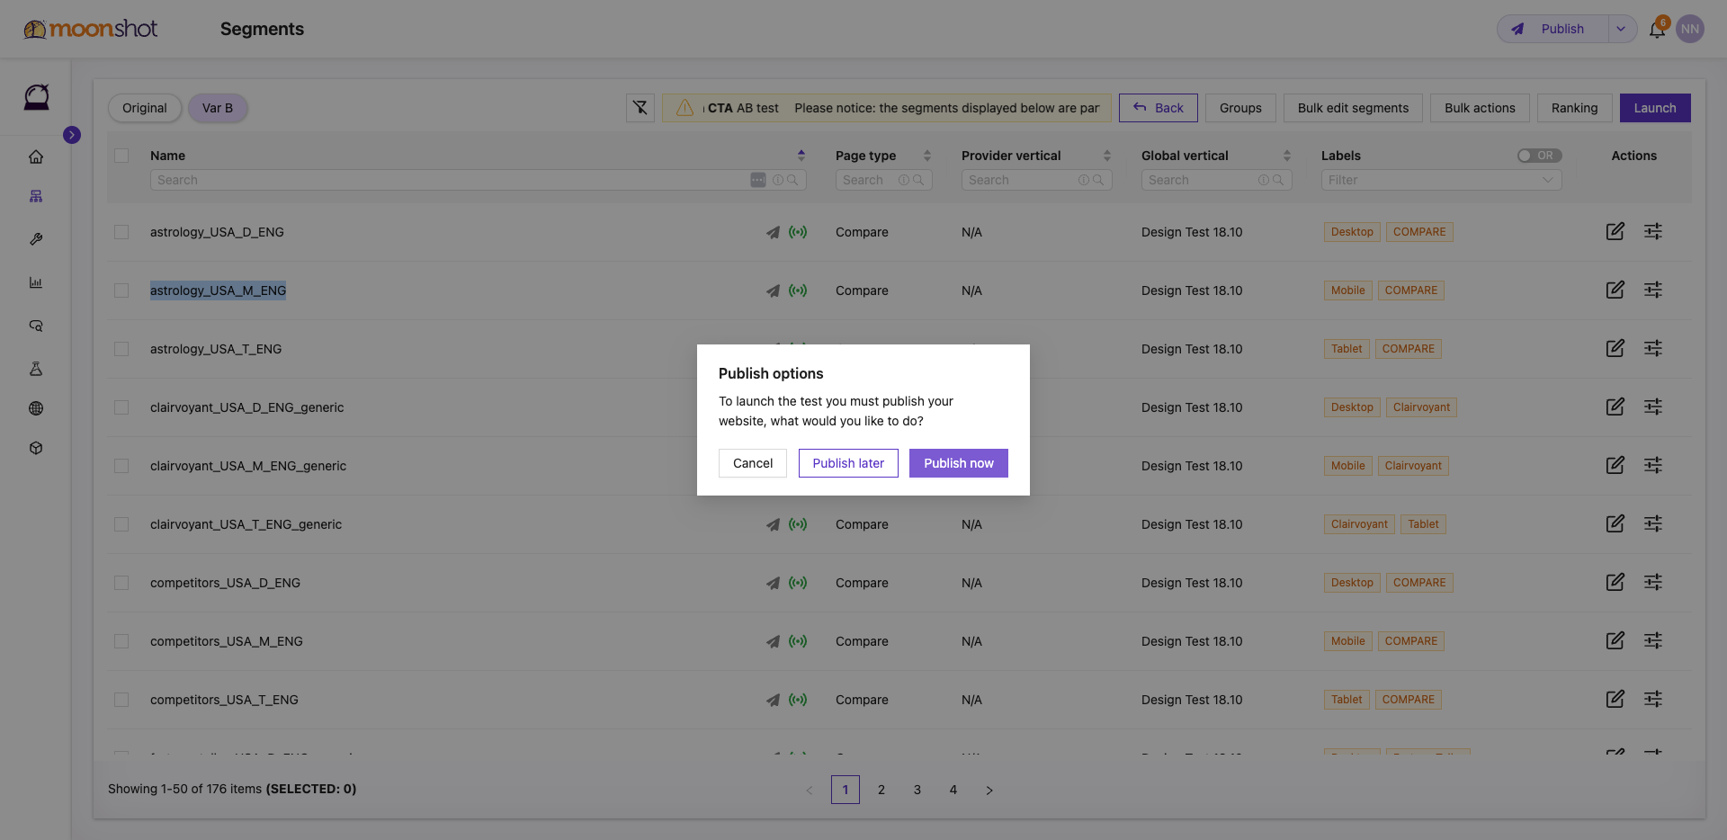
Task: Open Bulk actions menu
Action: click(x=1480, y=108)
